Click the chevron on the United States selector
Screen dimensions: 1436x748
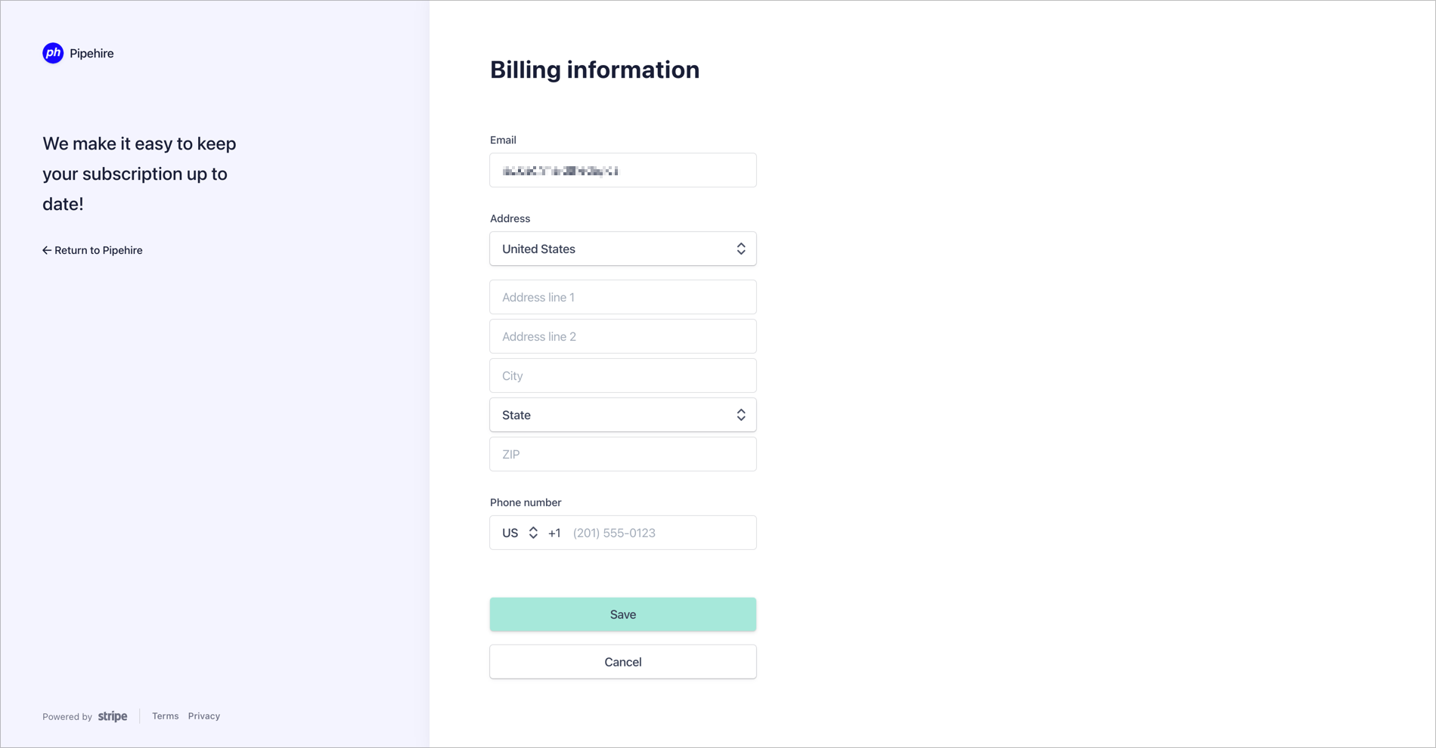pyautogui.click(x=741, y=248)
